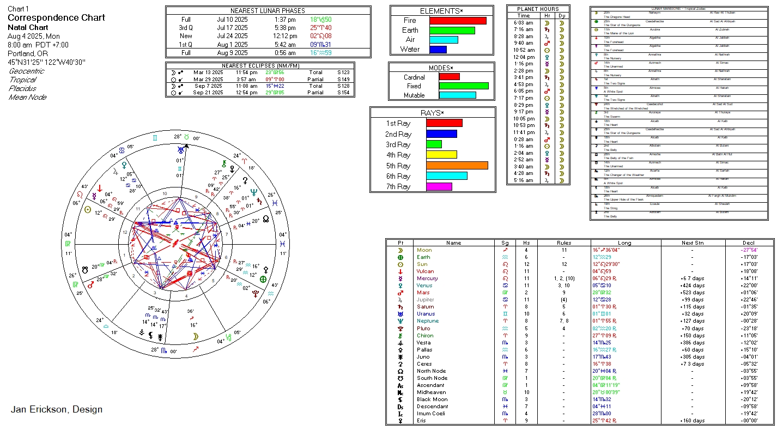Select the Black Moon icon in the table
This screenshot has width=783, height=430.
tap(400, 399)
